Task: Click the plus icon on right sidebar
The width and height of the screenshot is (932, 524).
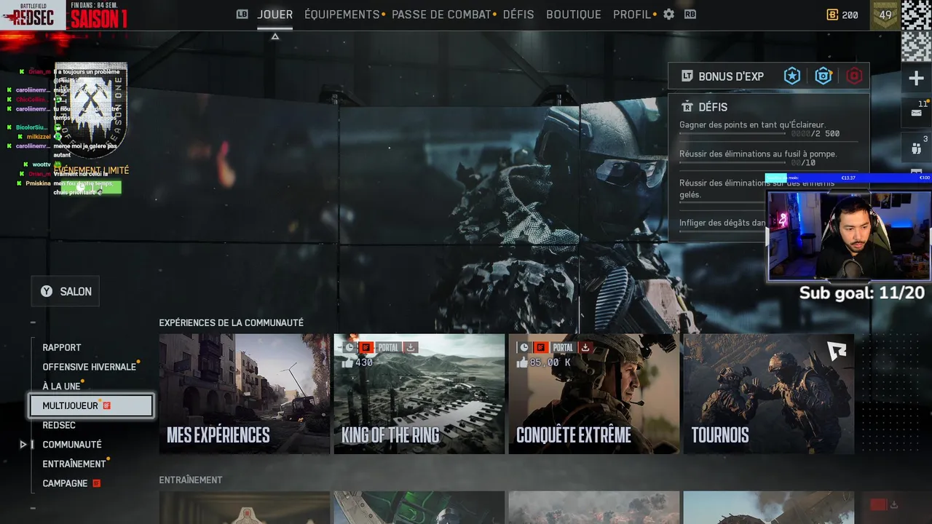Action: [x=916, y=79]
